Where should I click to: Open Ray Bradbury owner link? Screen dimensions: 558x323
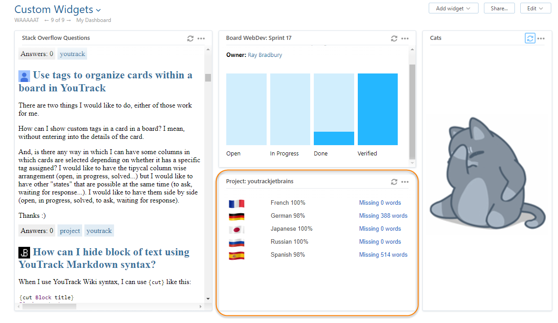(265, 55)
